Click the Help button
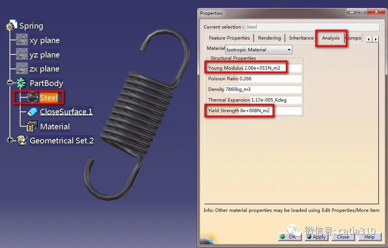Viewport: 388px width, 248px height. pos(369,237)
